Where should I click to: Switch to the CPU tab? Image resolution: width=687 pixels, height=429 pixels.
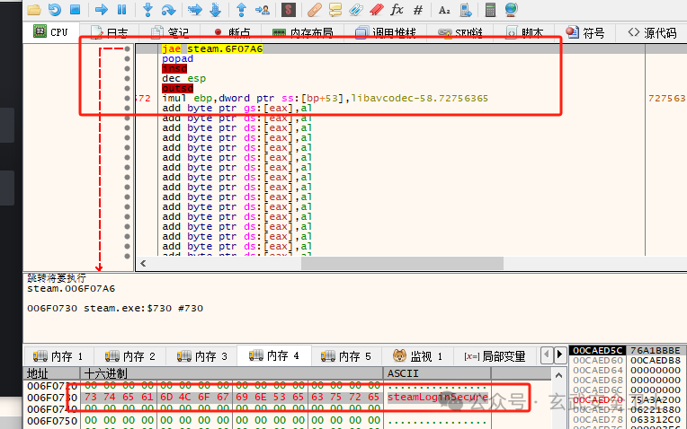click(x=51, y=32)
